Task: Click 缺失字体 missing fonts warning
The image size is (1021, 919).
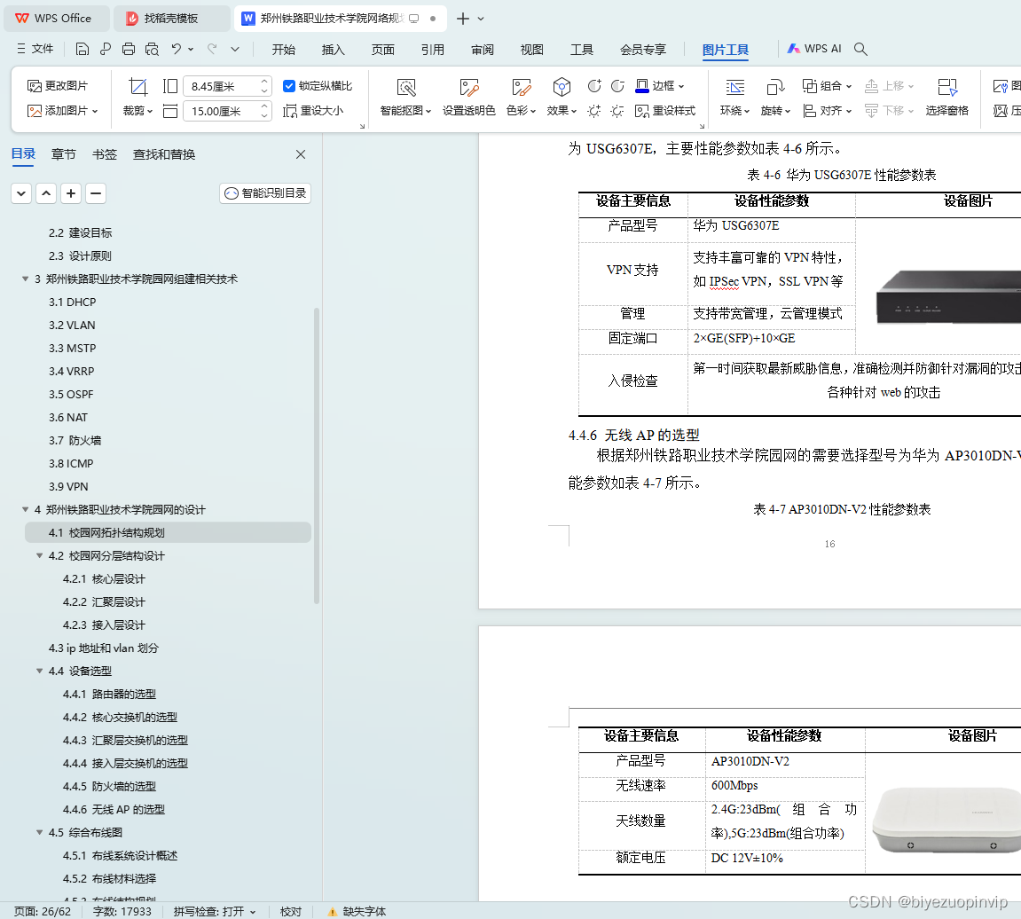Action: coord(357,911)
